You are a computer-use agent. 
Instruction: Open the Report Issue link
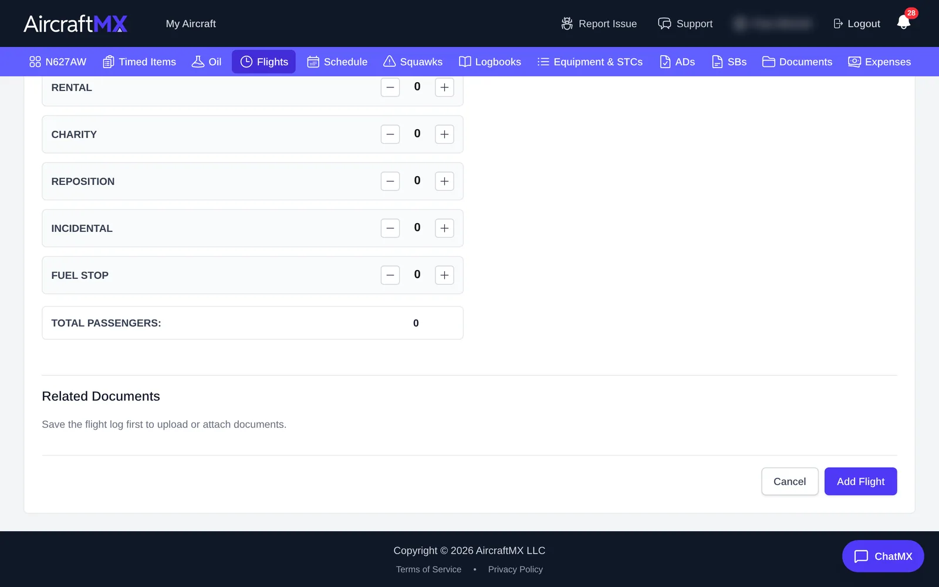pos(599,23)
